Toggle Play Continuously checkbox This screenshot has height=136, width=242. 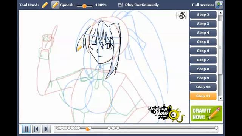[120, 5]
